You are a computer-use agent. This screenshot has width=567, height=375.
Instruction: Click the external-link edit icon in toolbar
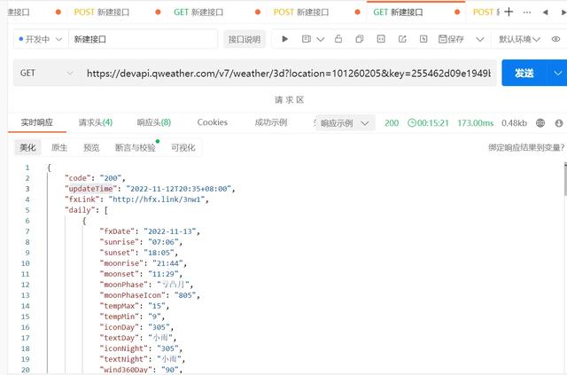pyautogui.click(x=401, y=39)
